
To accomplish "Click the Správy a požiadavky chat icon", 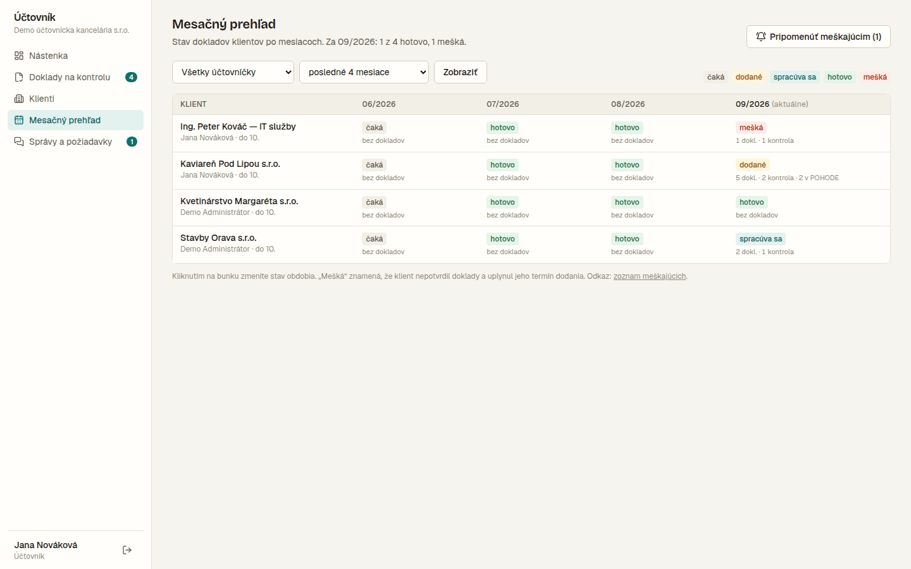I will coord(19,142).
